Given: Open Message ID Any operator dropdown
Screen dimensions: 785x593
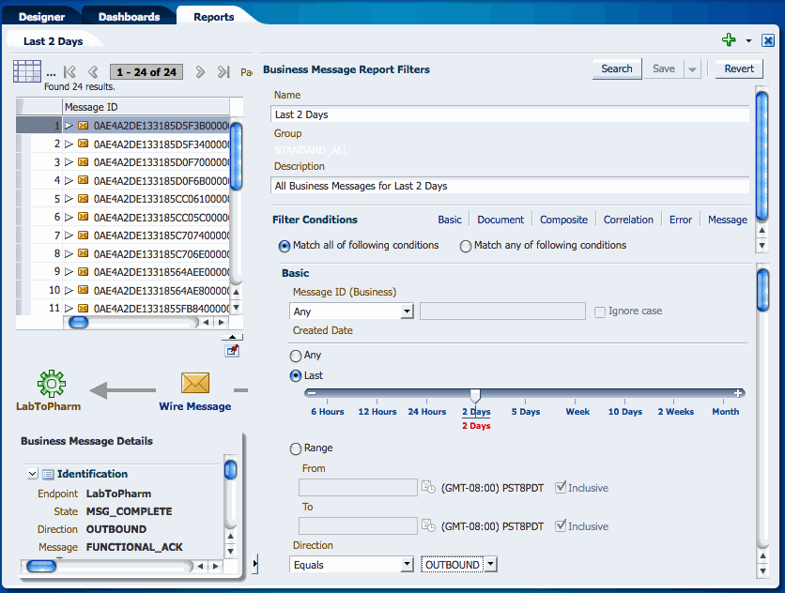Looking at the screenshot, I should coord(407,312).
